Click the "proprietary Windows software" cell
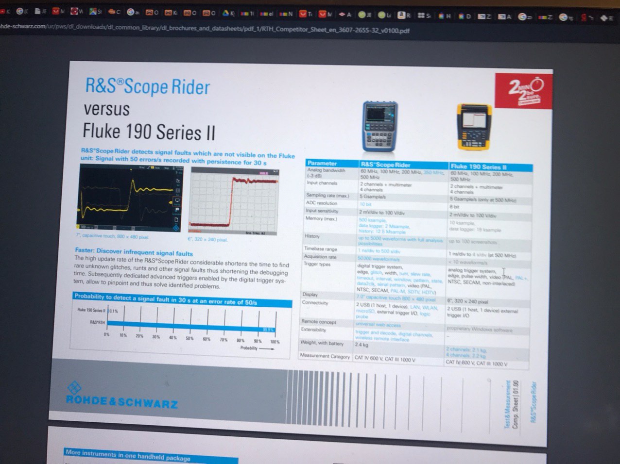The height and width of the screenshot is (464, 620). 479,330
